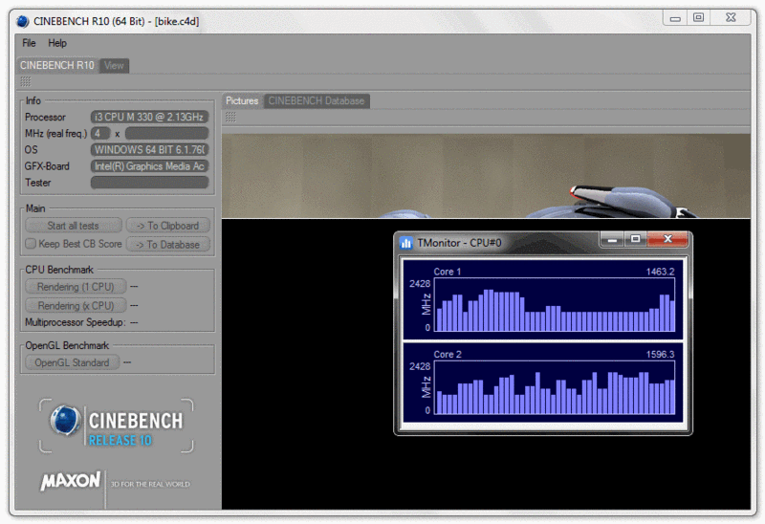Switch to the View tab

click(x=114, y=65)
